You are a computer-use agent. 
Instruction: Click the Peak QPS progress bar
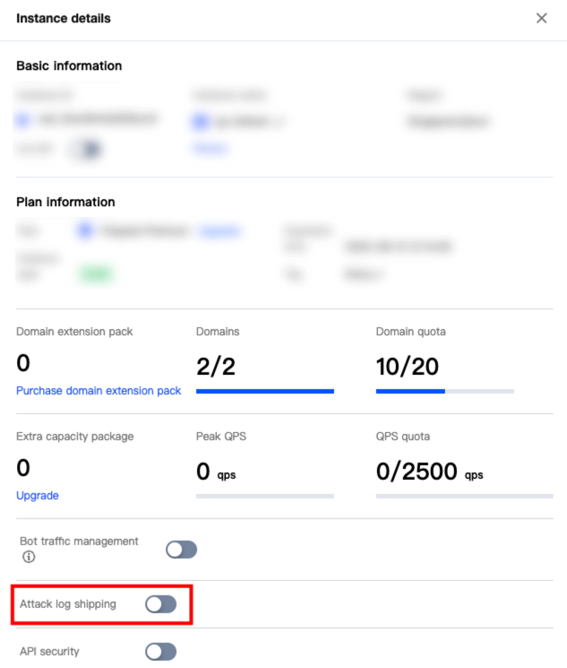(x=264, y=496)
